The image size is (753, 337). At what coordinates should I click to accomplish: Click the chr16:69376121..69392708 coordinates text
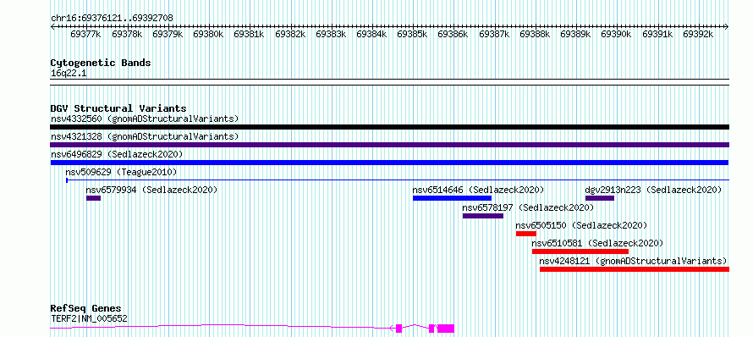tap(112, 18)
